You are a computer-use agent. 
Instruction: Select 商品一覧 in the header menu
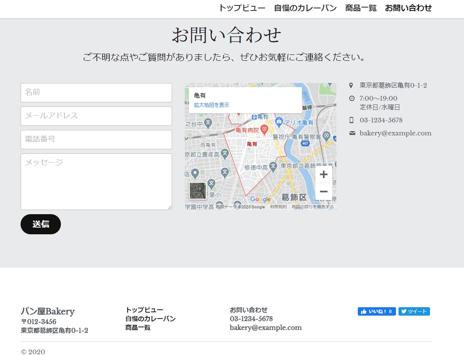[361, 8]
